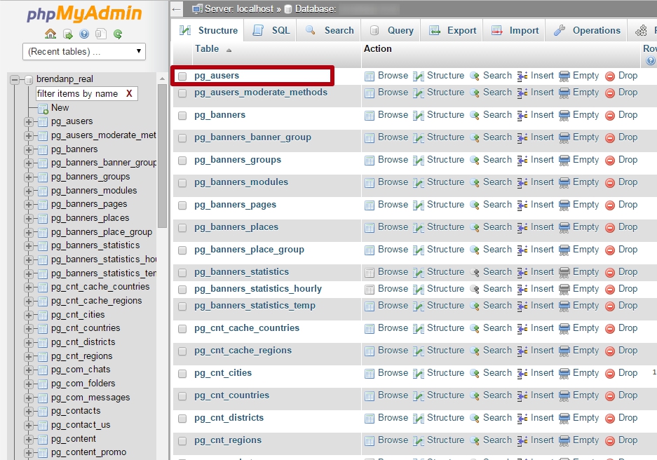Browse the pg_ausers table

[x=392, y=76]
